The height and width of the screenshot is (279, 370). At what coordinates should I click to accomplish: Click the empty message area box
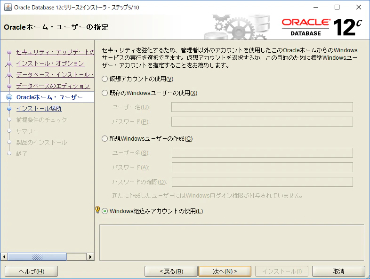[x=232, y=242]
